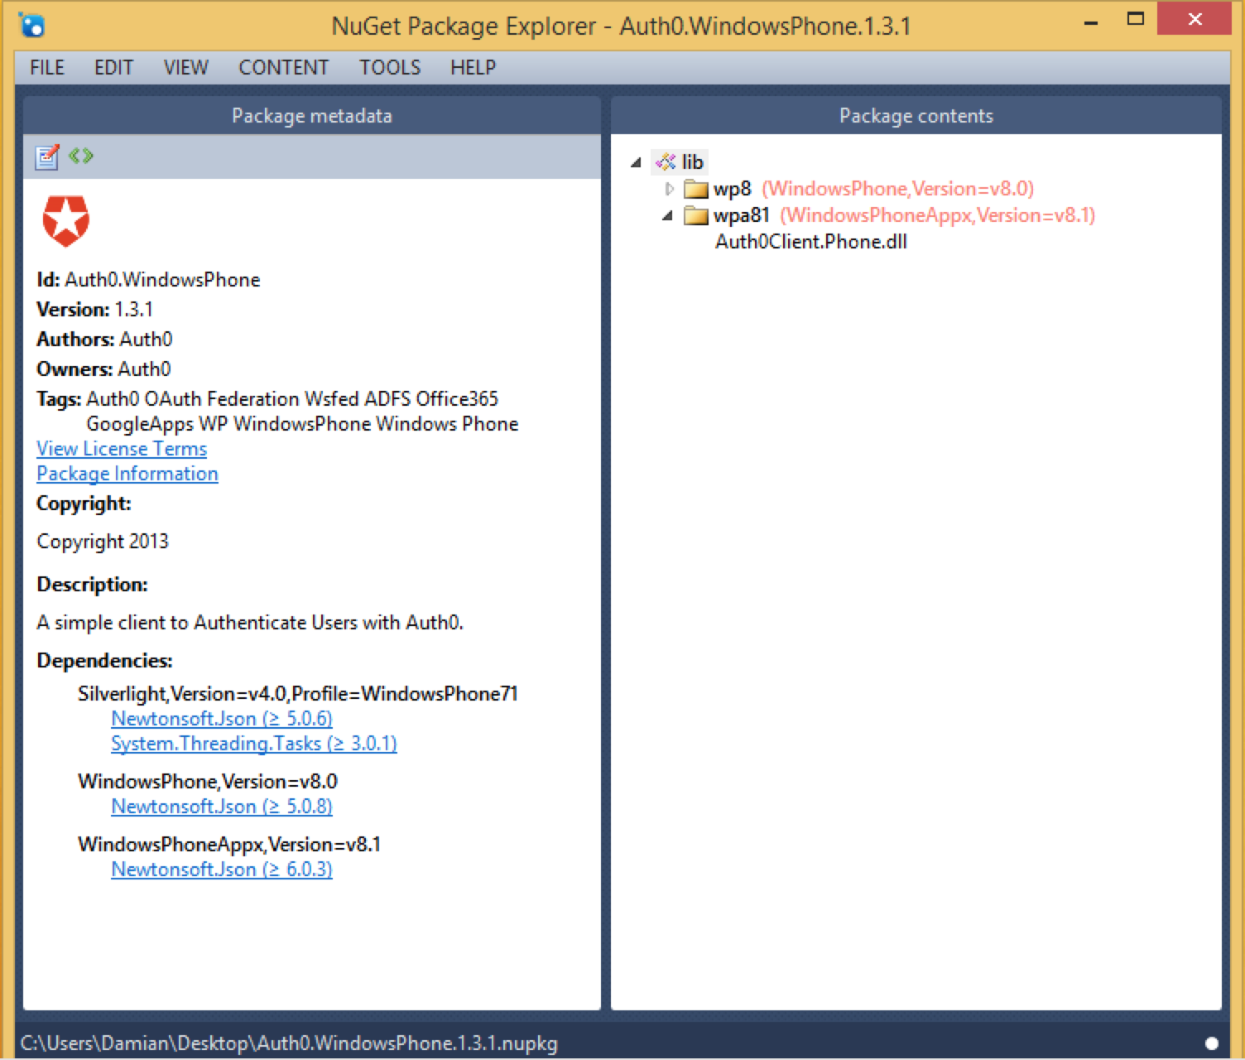Click the description text about Auth0 client

250,623
